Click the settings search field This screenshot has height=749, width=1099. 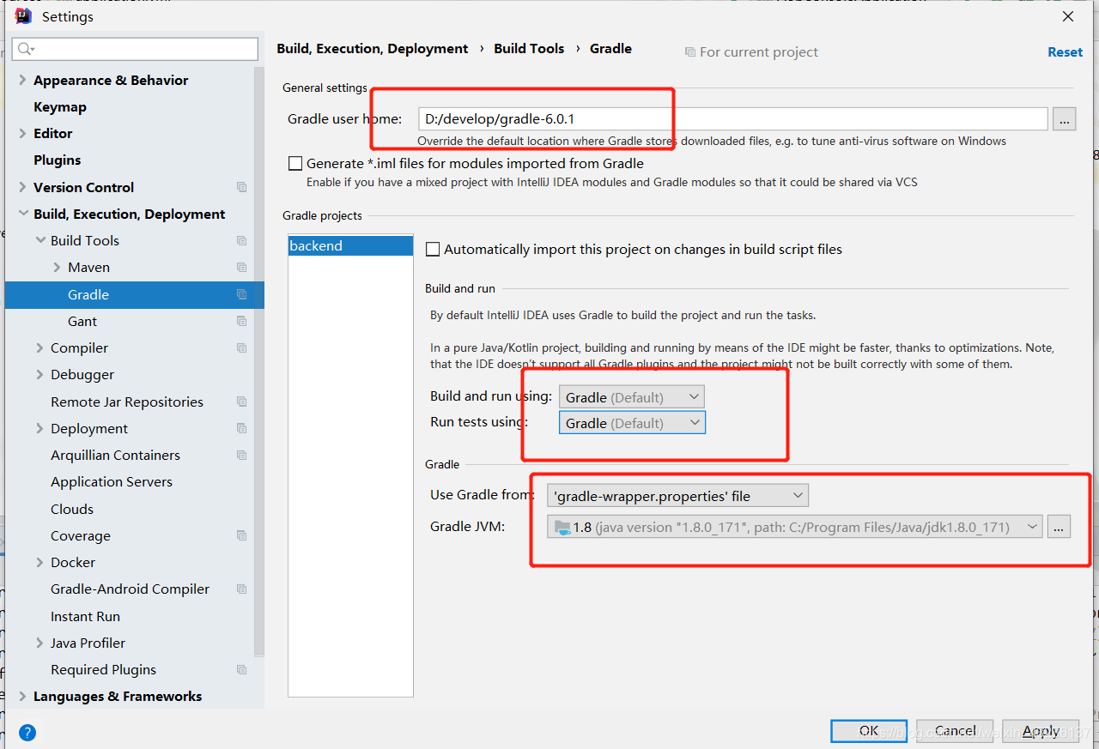[135, 49]
